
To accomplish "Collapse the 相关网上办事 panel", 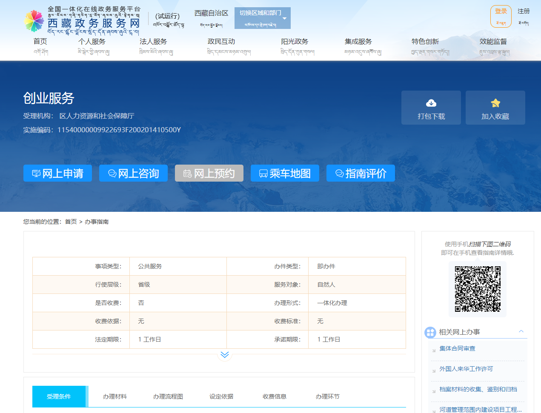I will click(521, 332).
